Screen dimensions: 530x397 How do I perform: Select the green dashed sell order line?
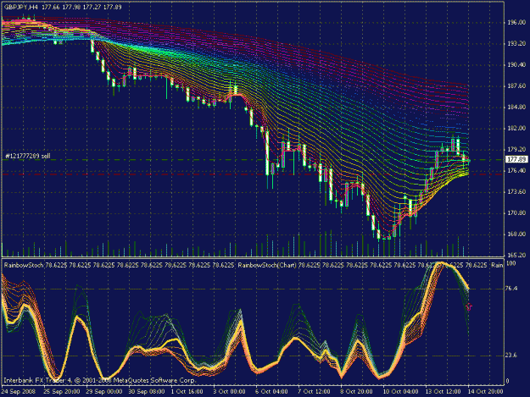click(x=253, y=160)
